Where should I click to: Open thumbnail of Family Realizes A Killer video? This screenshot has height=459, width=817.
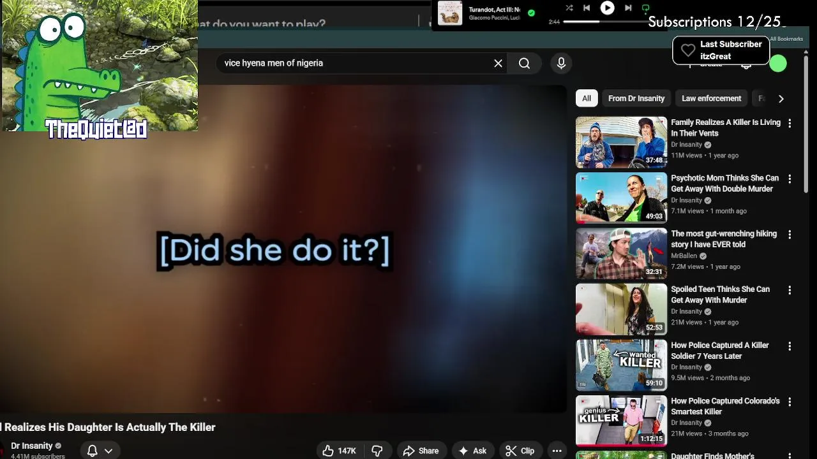[621, 142]
